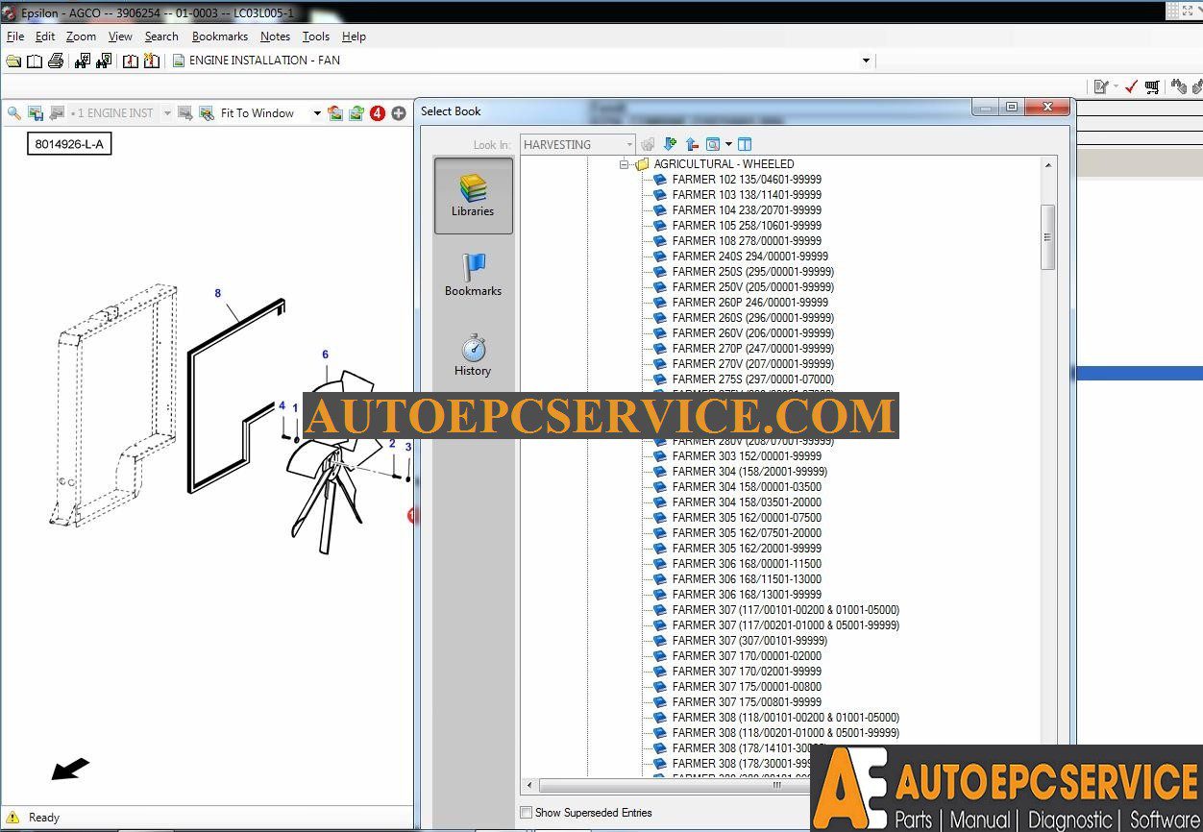This screenshot has width=1203, height=832.
Task: Open the Fit To Window zoom dropdown
Action: pyautogui.click(x=317, y=113)
